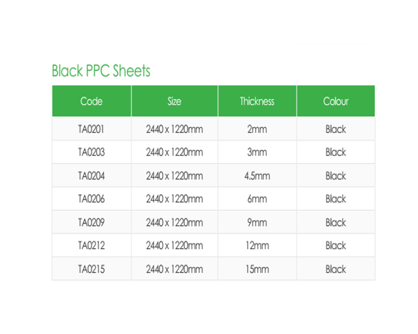Image resolution: width=418 pixels, height=334 pixels.
Task: Click product code TA0206
Action: pos(91,199)
